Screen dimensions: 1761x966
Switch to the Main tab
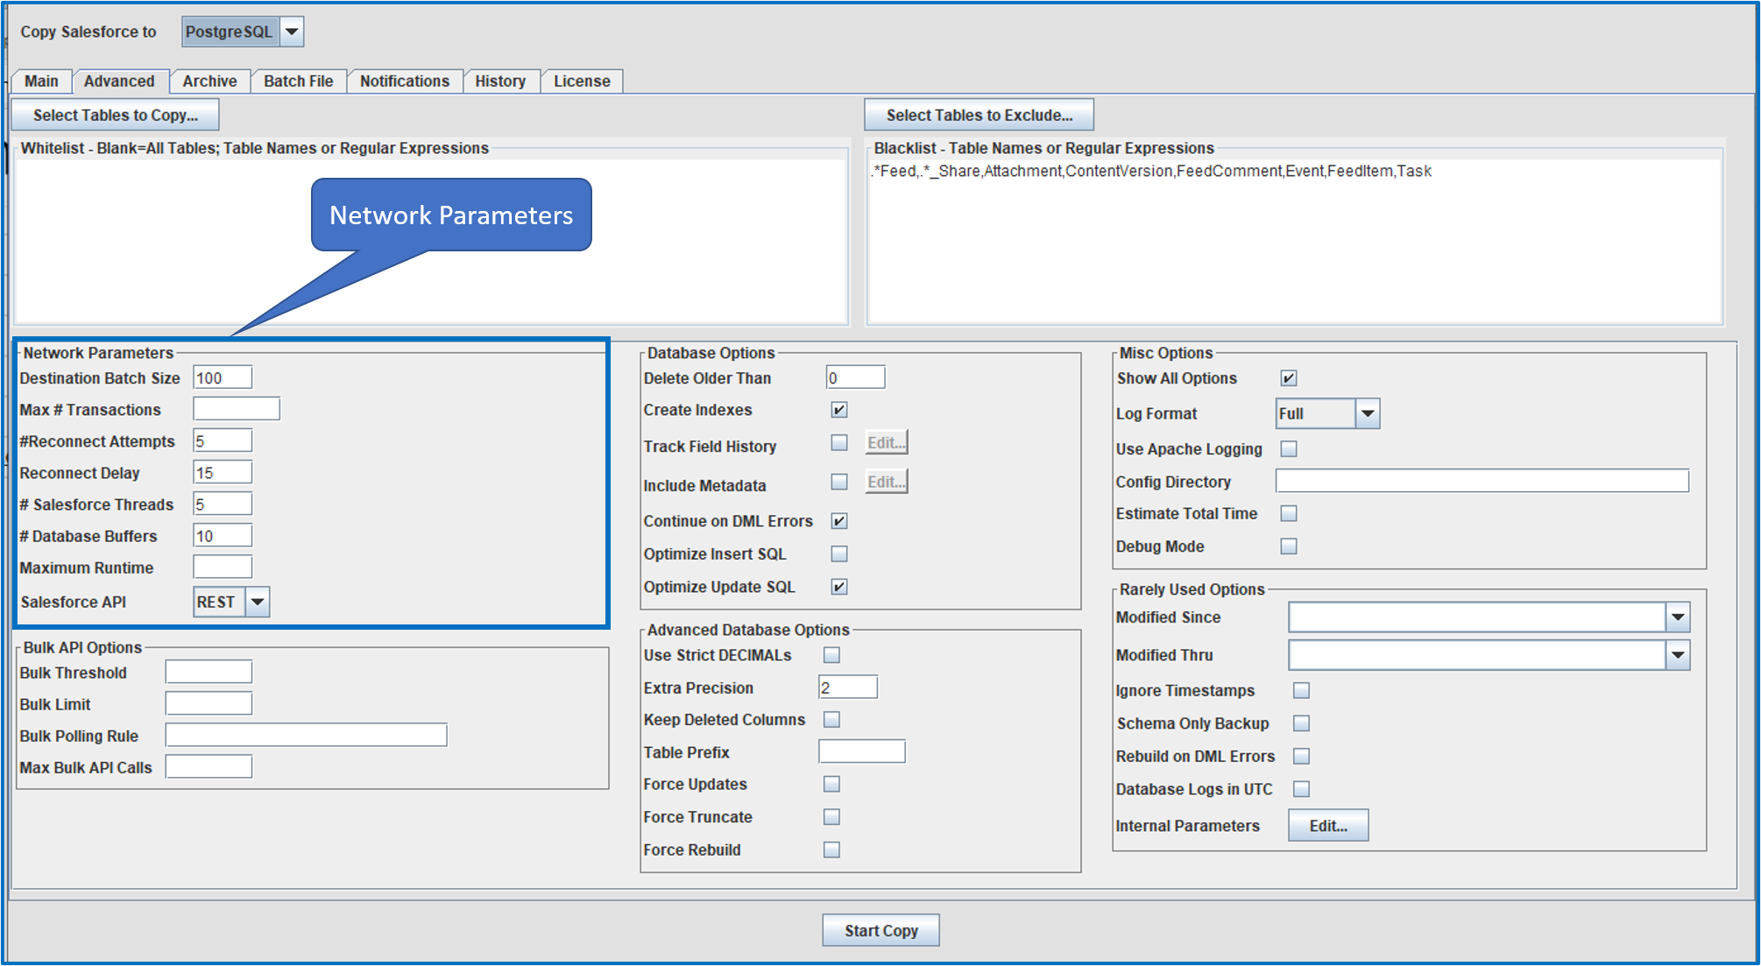[x=41, y=81]
